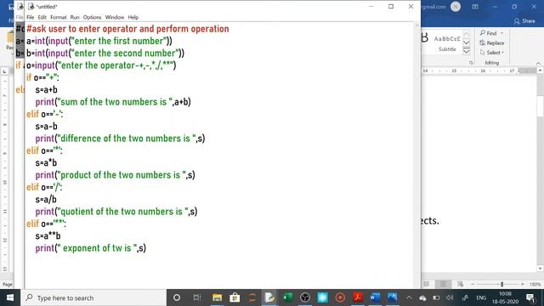This screenshot has height=306, width=544.
Task: Click the line 'elif o=="/":' in the editor
Action: click(44, 187)
